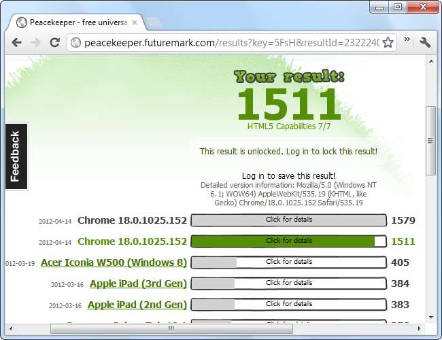
Task: Click details bar for iPad 2nd Gen
Action: pos(288,305)
